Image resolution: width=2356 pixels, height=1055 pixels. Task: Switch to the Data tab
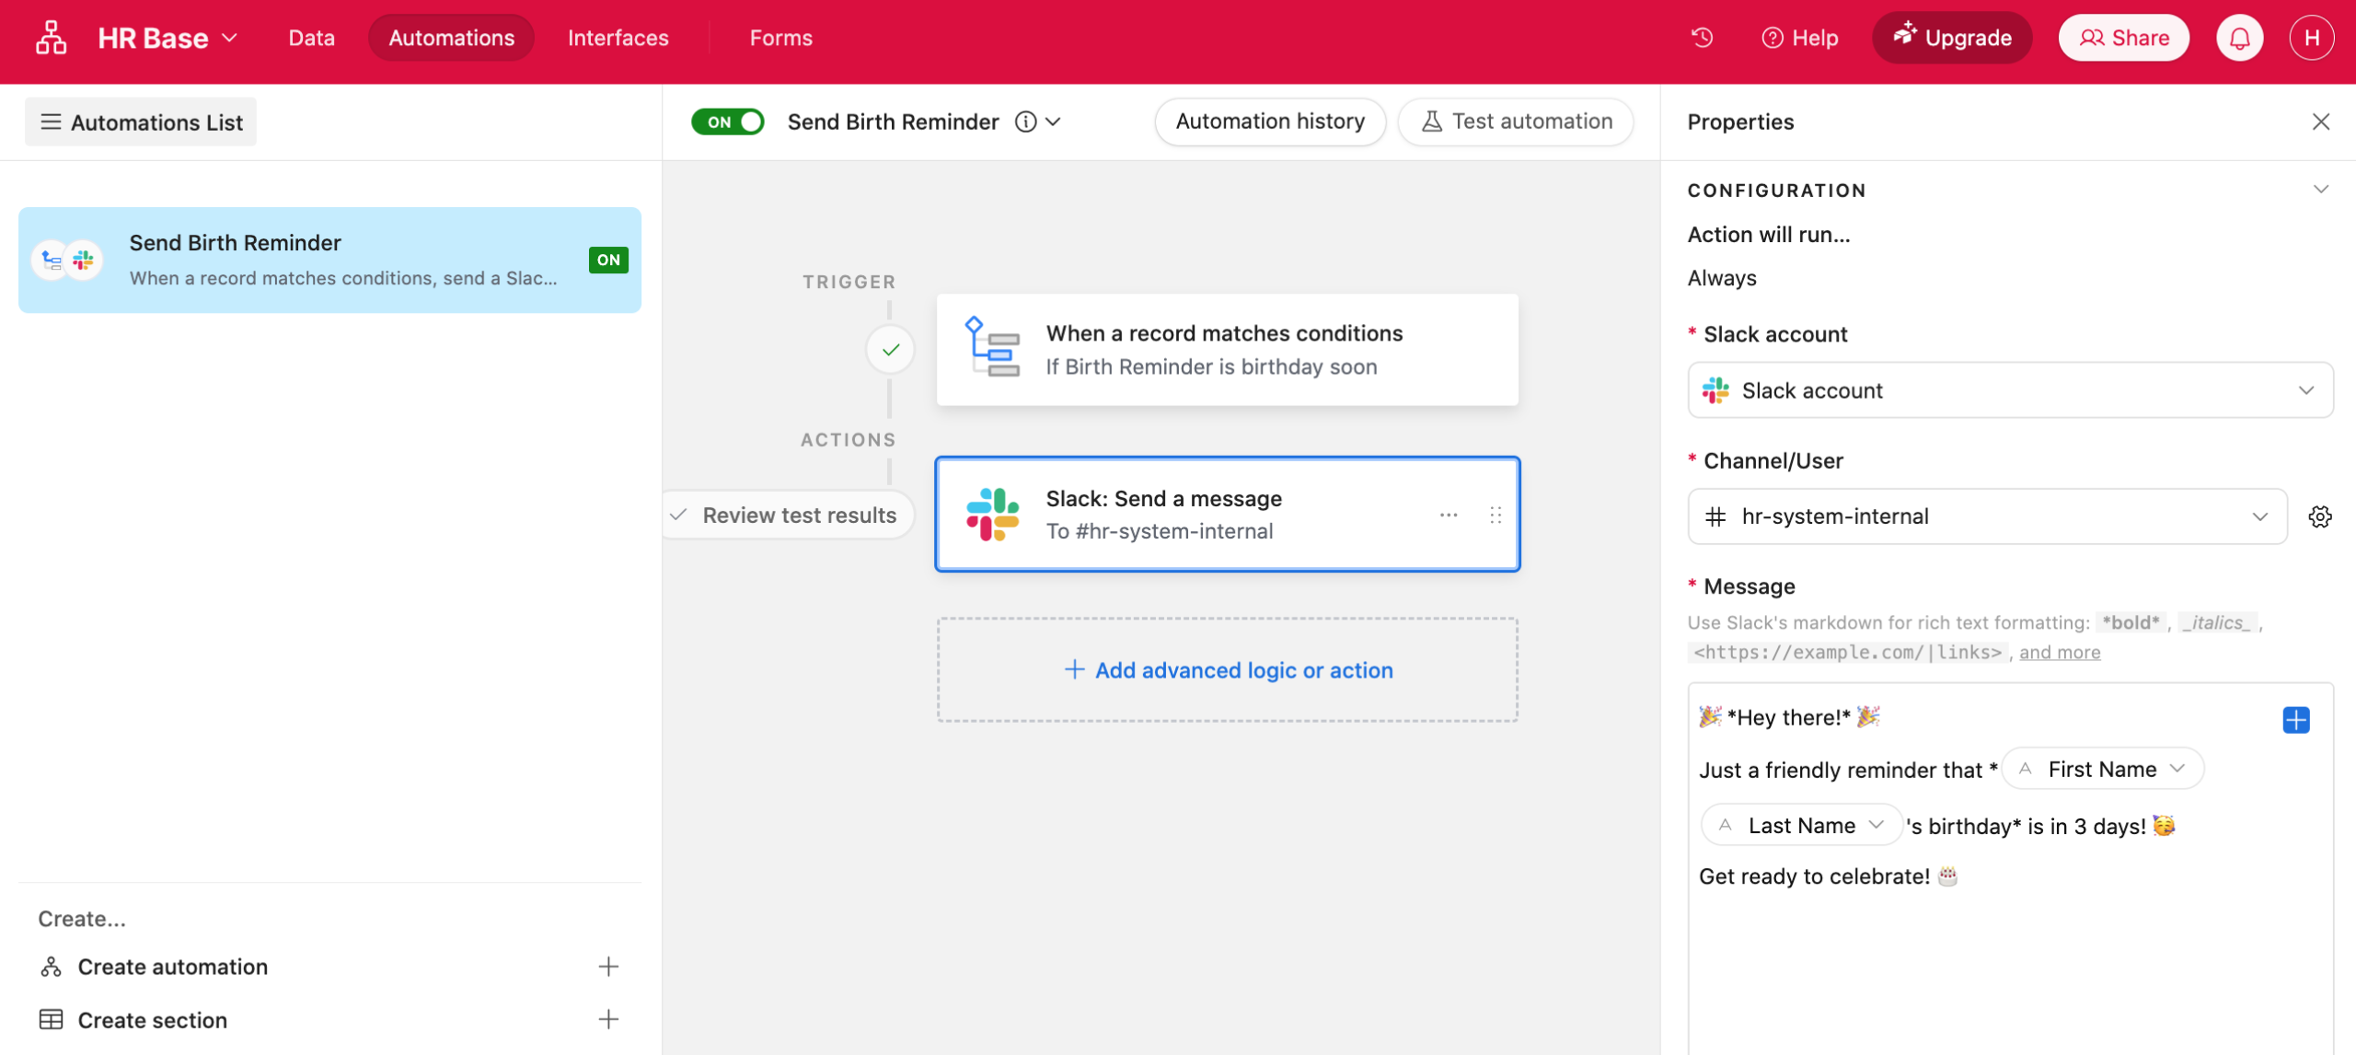(311, 38)
